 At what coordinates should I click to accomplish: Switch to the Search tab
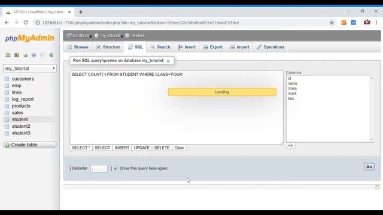point(160,47)
